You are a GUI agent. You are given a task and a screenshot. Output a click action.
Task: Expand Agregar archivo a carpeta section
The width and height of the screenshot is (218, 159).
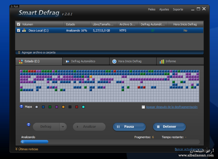(x=37, y=52)
